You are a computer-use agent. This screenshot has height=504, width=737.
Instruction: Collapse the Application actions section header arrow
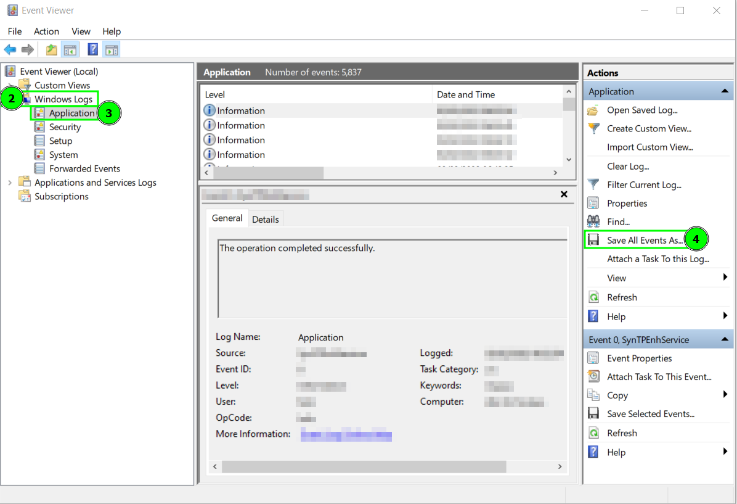pos(725,91)
